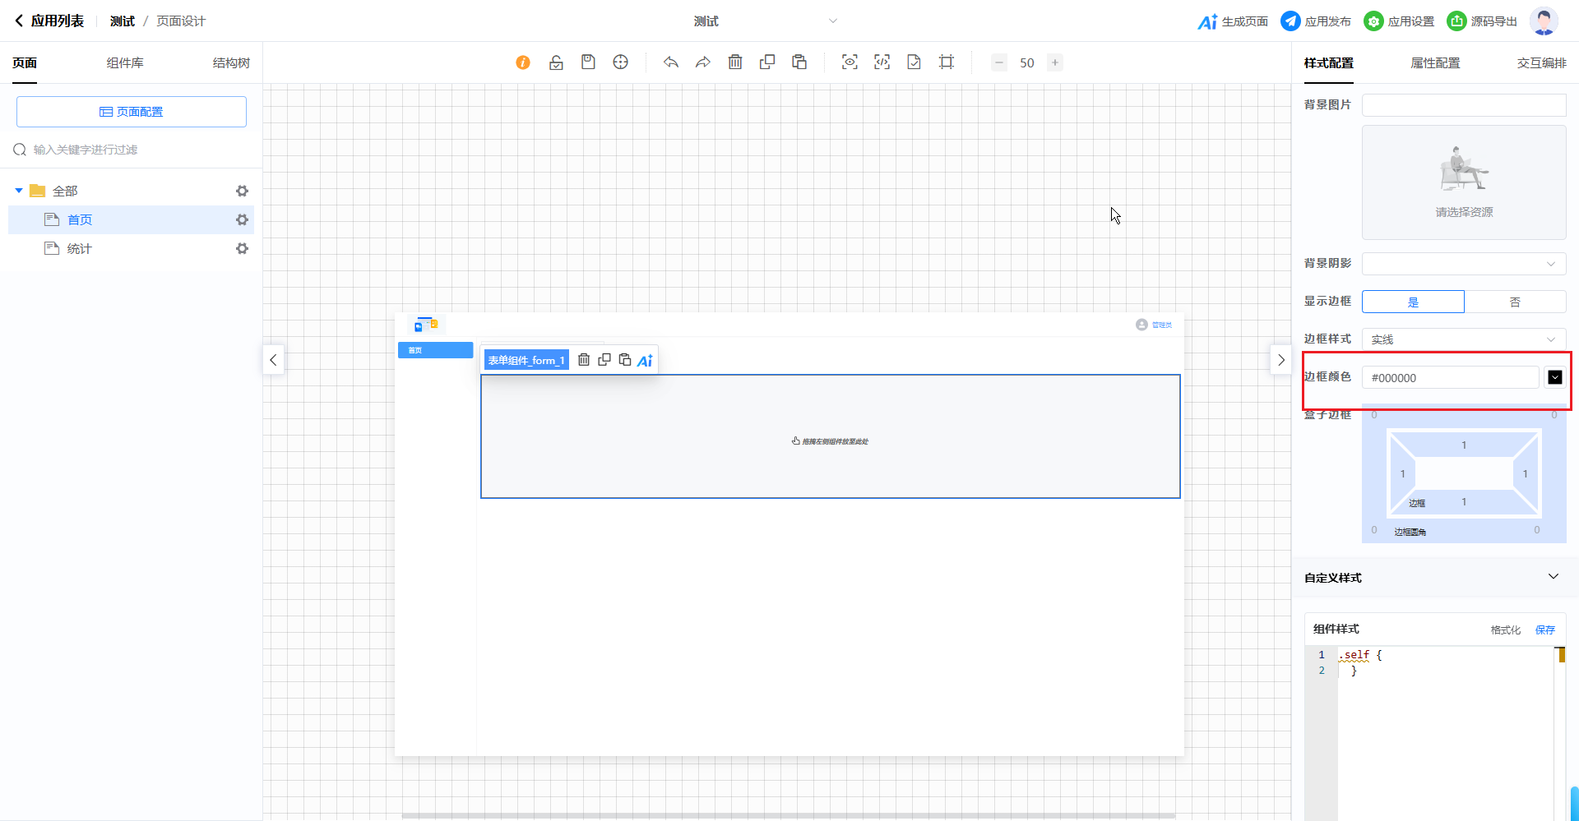The height and width of the screenshot is (821, 1579).
Task: Click the 页面配置 button
Action: tap(132, 112)
